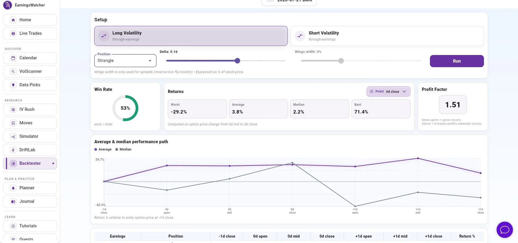The width and height of the screenshot is (518, 243).
Task: Select the Short Volatility setup option
Action: [x=387, y=36]
